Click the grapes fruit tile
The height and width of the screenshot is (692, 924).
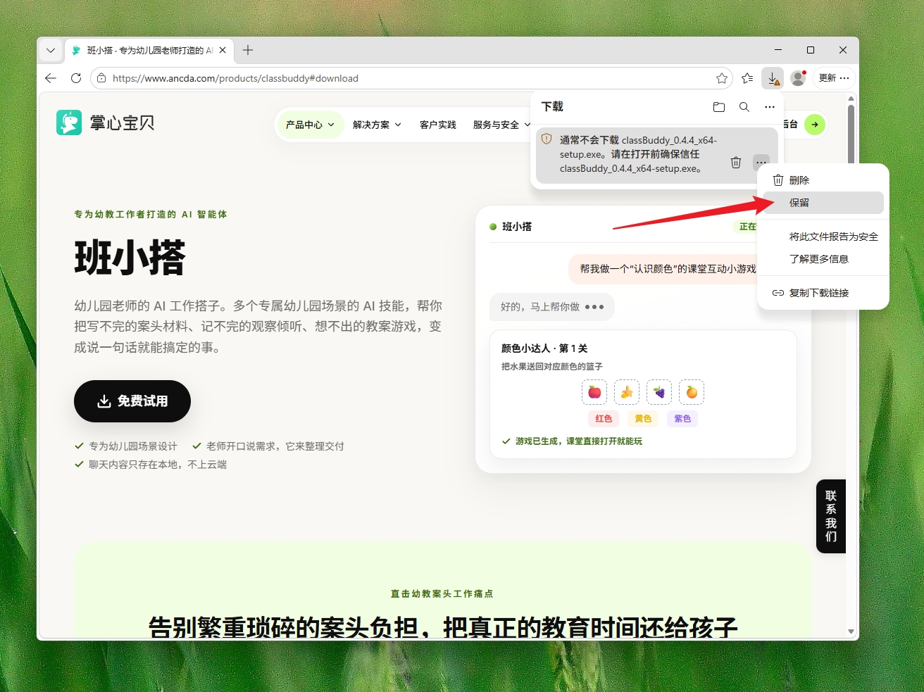[659, 392]
